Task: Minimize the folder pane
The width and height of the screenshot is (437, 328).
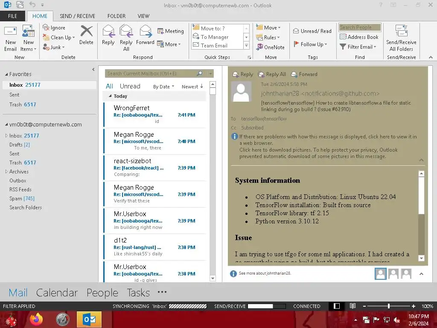Action: [x=93, y=70]
